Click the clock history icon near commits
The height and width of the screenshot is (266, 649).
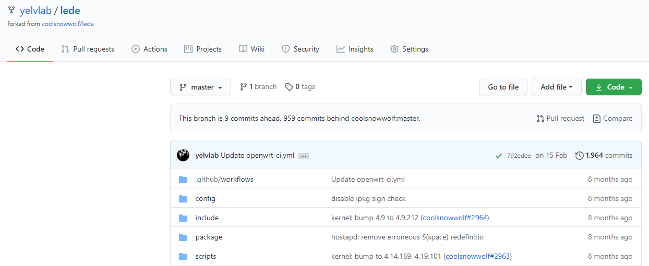pos(579,155)
